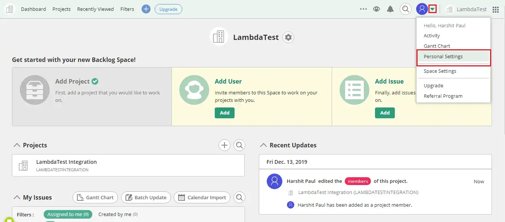Click the search magnifier in top navigation

(406, 9)
